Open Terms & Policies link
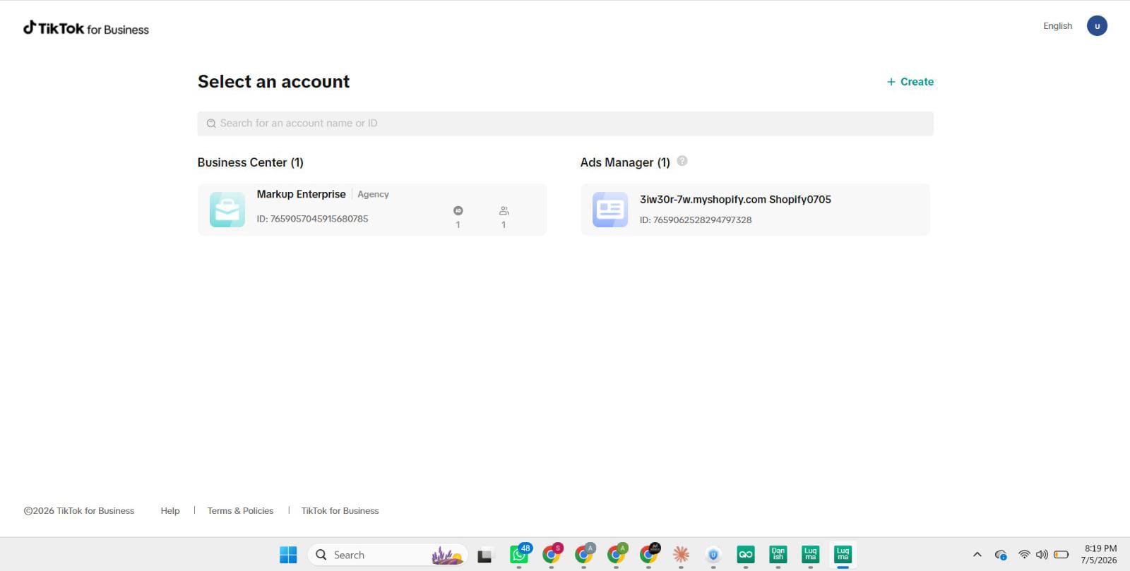The height and width of the screenshot is (571, 1130). click(x=240, y=511)
